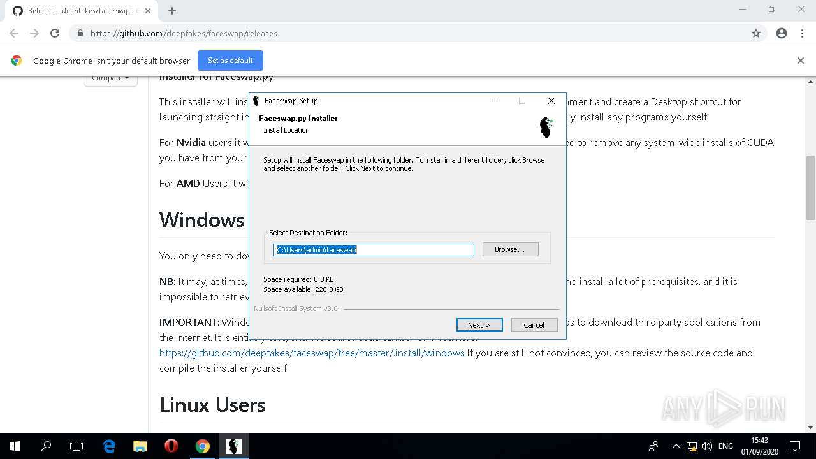Open People icon in system tray
Screen dimensions: 816x459
click(653, 446)
